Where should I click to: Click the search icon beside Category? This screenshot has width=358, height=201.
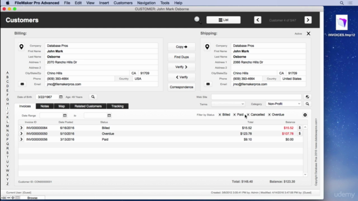coord(307,104)
